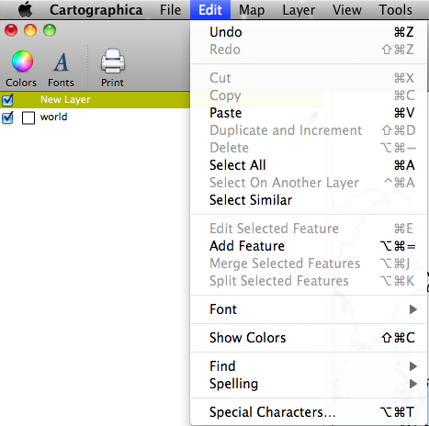This screenshot has height=426, width=429.
Task: Open the Cartographica application menu
Action: [96, 10]
